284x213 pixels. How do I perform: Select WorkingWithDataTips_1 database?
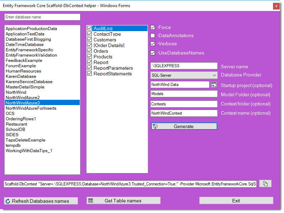click(x=42, y=151)
